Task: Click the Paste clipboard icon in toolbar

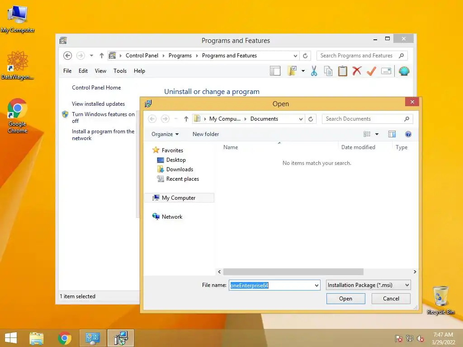Action: point(343,71)
